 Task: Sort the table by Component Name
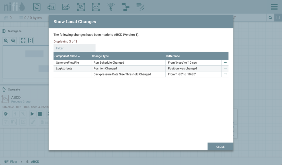pos(66,56)
